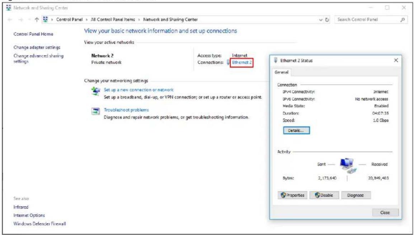The image size is (414, 235).
Task: Click the Set up new connection icon
Action: pos(95,91)
